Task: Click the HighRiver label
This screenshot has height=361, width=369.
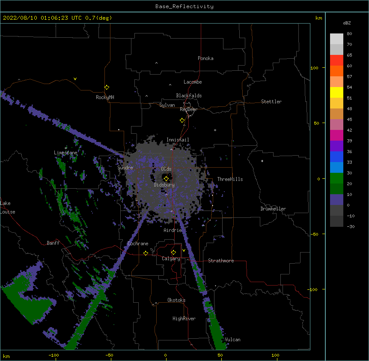Action: pyautogui.click(x=184, y=319)
